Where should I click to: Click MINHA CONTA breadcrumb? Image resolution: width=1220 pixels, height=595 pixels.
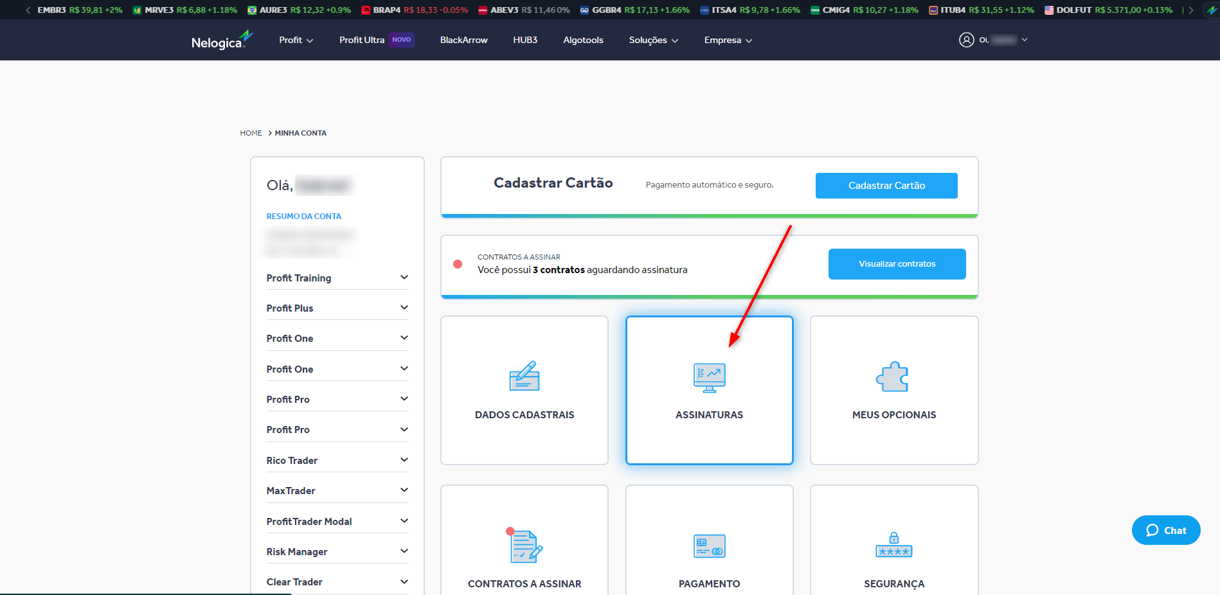click(301, 133)
